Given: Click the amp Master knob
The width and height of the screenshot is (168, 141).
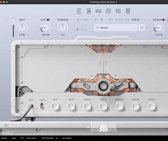Looking at the screenshot, I should point(135,106).
